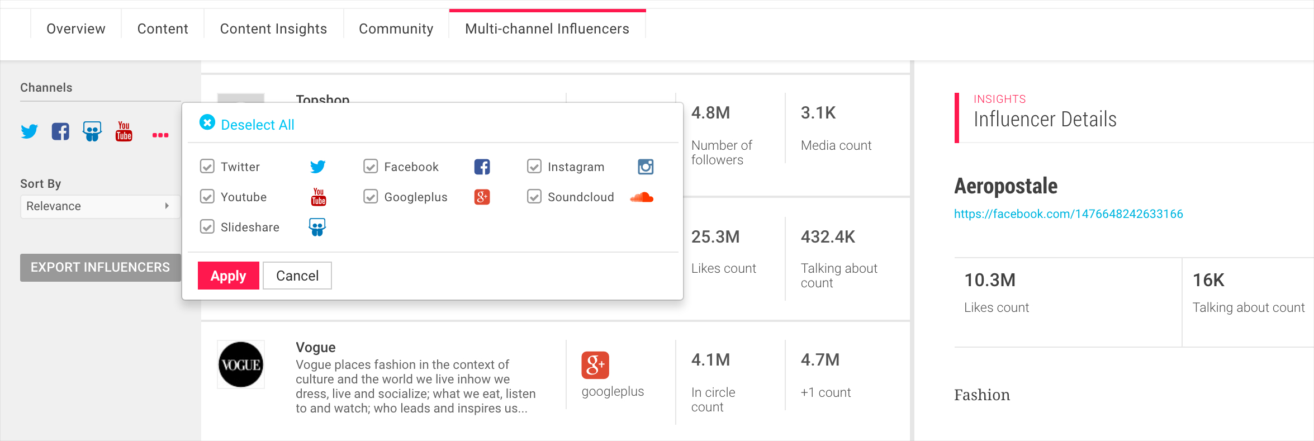Click the googleplus icon in Vogue row

pos(595,365)
